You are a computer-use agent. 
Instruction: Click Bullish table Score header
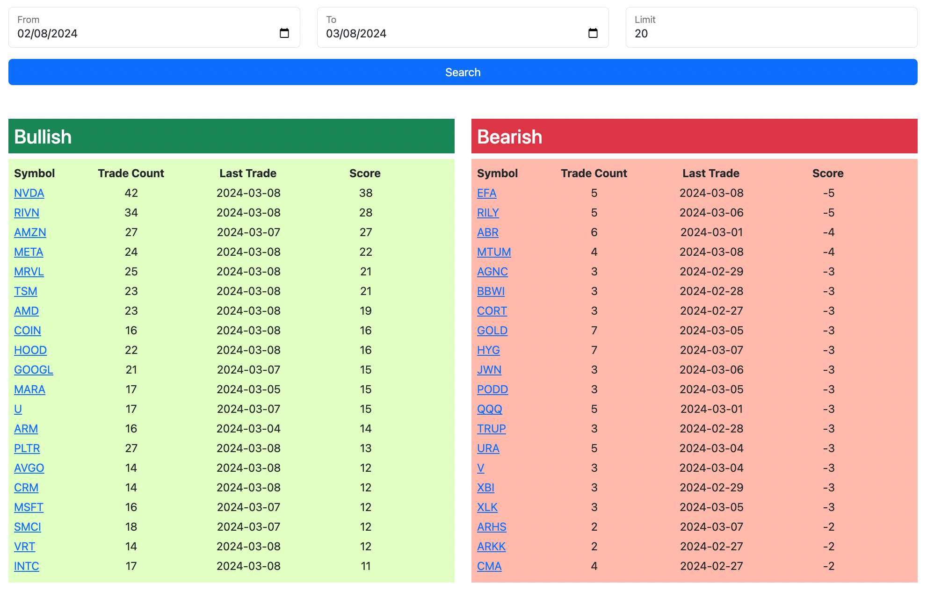click(365, 173)
